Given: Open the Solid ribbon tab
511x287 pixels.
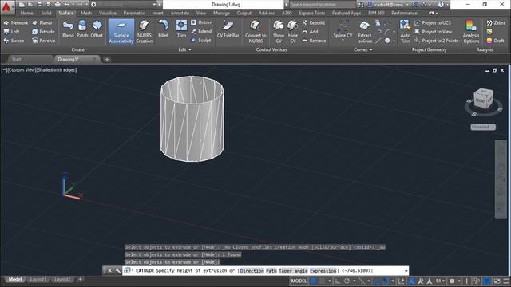Looking at the screenshot, I should click(46, 13).
